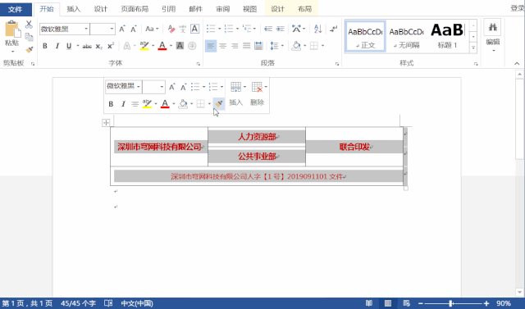Switch to the 插入 Insert tab
Image resolution: width=525 pixels, height=309 pixels.
click(x=73, y=9)
